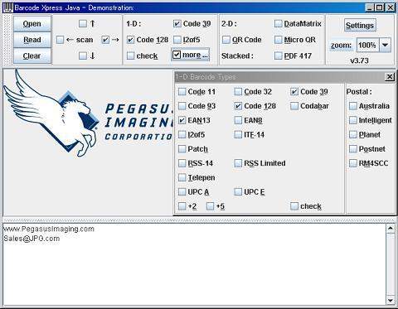Check I2of5 in top 1-D panel
The width and height of the screenshot is (398, 309).
pyautogui.click(x=177, y=40)
